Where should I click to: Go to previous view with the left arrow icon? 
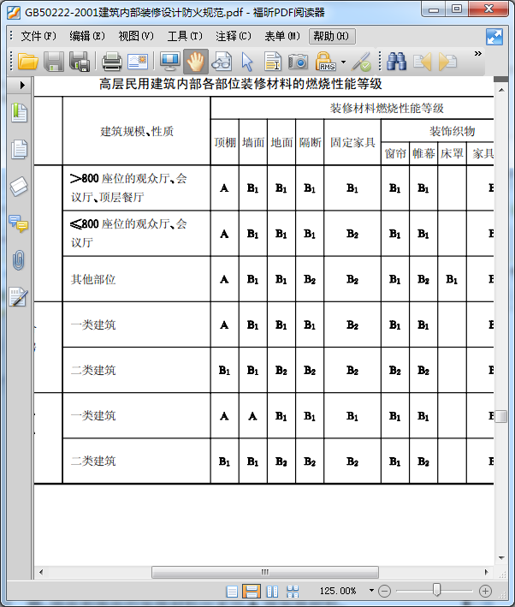click(422, 62)
